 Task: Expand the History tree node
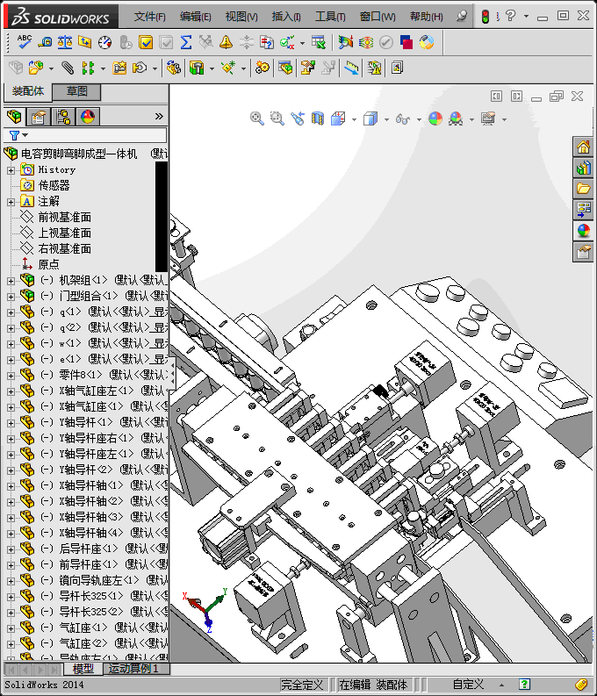point(11,169)
